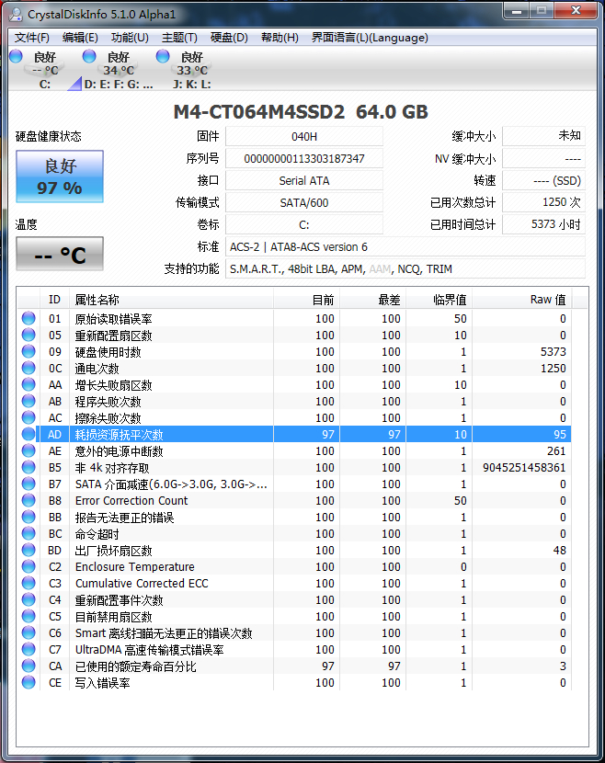Click the serial number field 0000000113303187347
Screen dimensions: 605x763
(x=304, y=159)
